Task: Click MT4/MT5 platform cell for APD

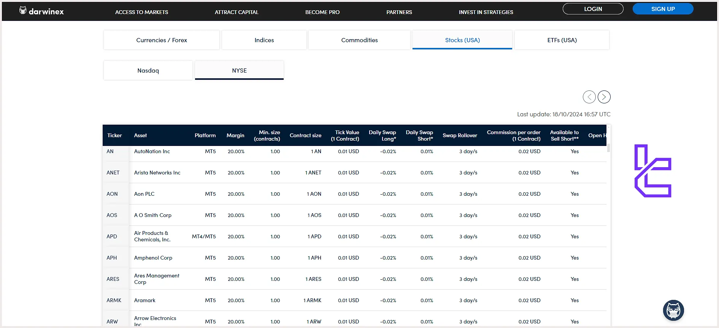Action: click(x=204, y=236)
